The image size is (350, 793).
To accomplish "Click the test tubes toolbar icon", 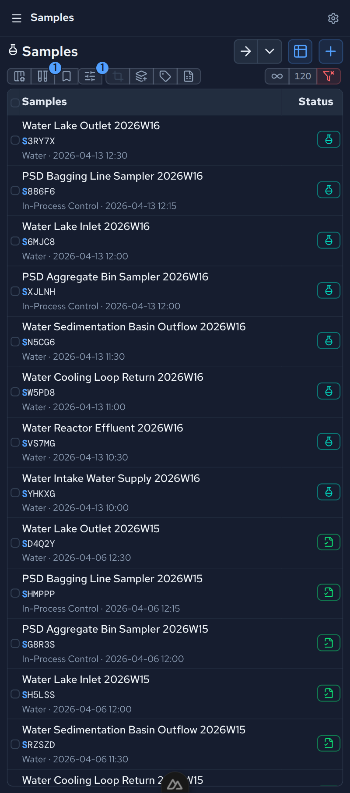I will point(43,76).
